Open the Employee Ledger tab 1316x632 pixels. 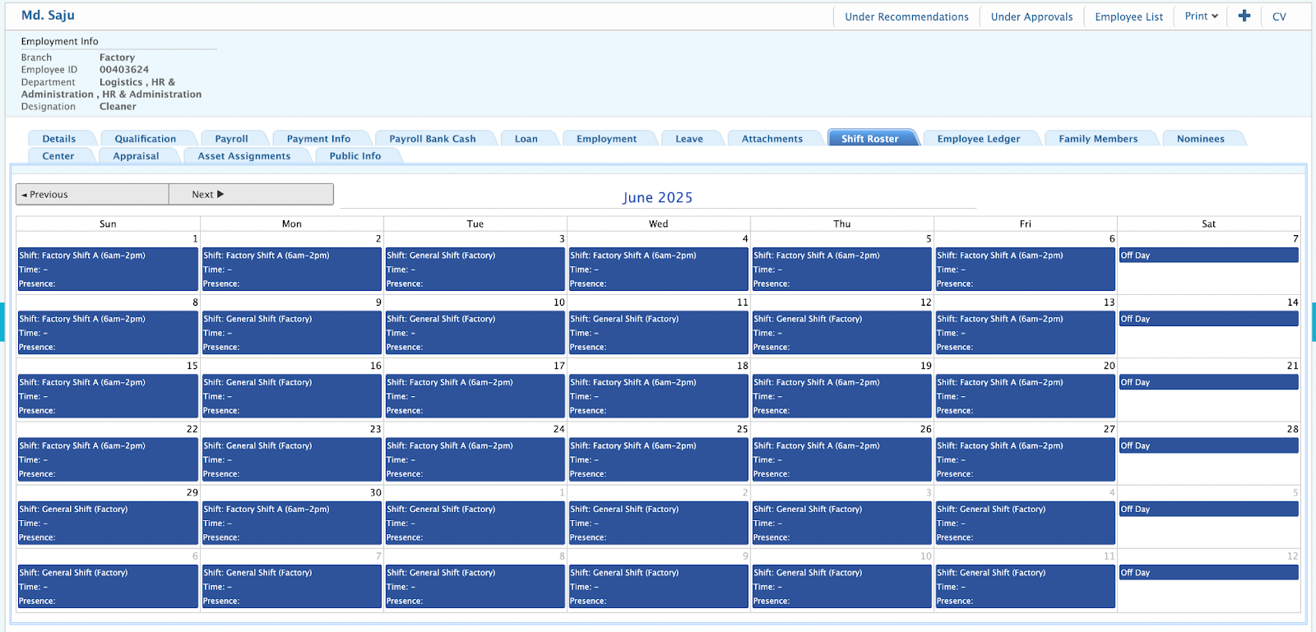pos(979,139)
